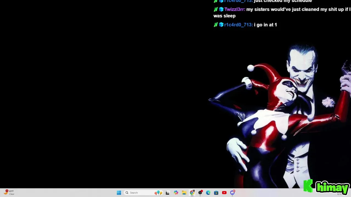The image size is (351, 197).
Task: Click the balloons graphic in the search box
Action: [158, 193]
